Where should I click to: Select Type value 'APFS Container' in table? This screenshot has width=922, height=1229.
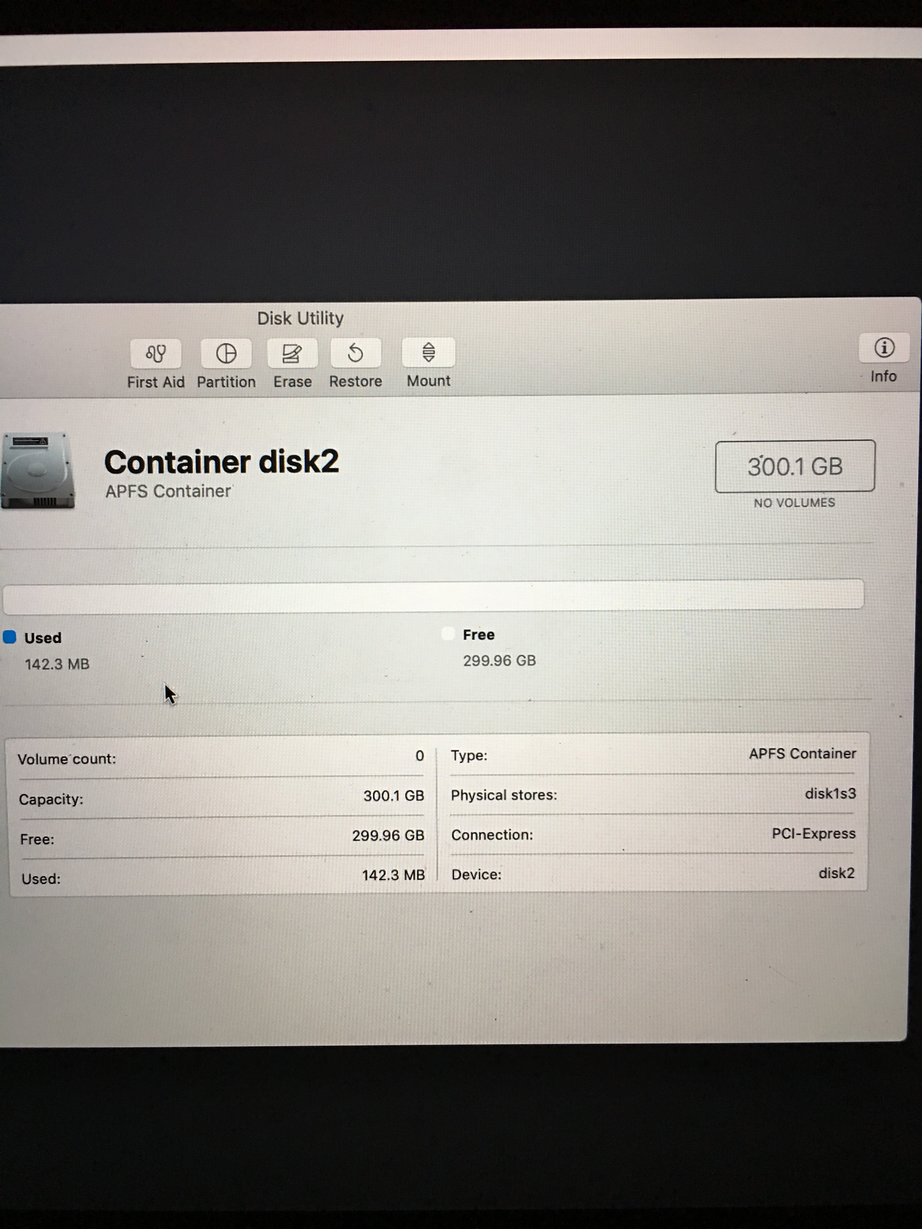pos(802,753)
